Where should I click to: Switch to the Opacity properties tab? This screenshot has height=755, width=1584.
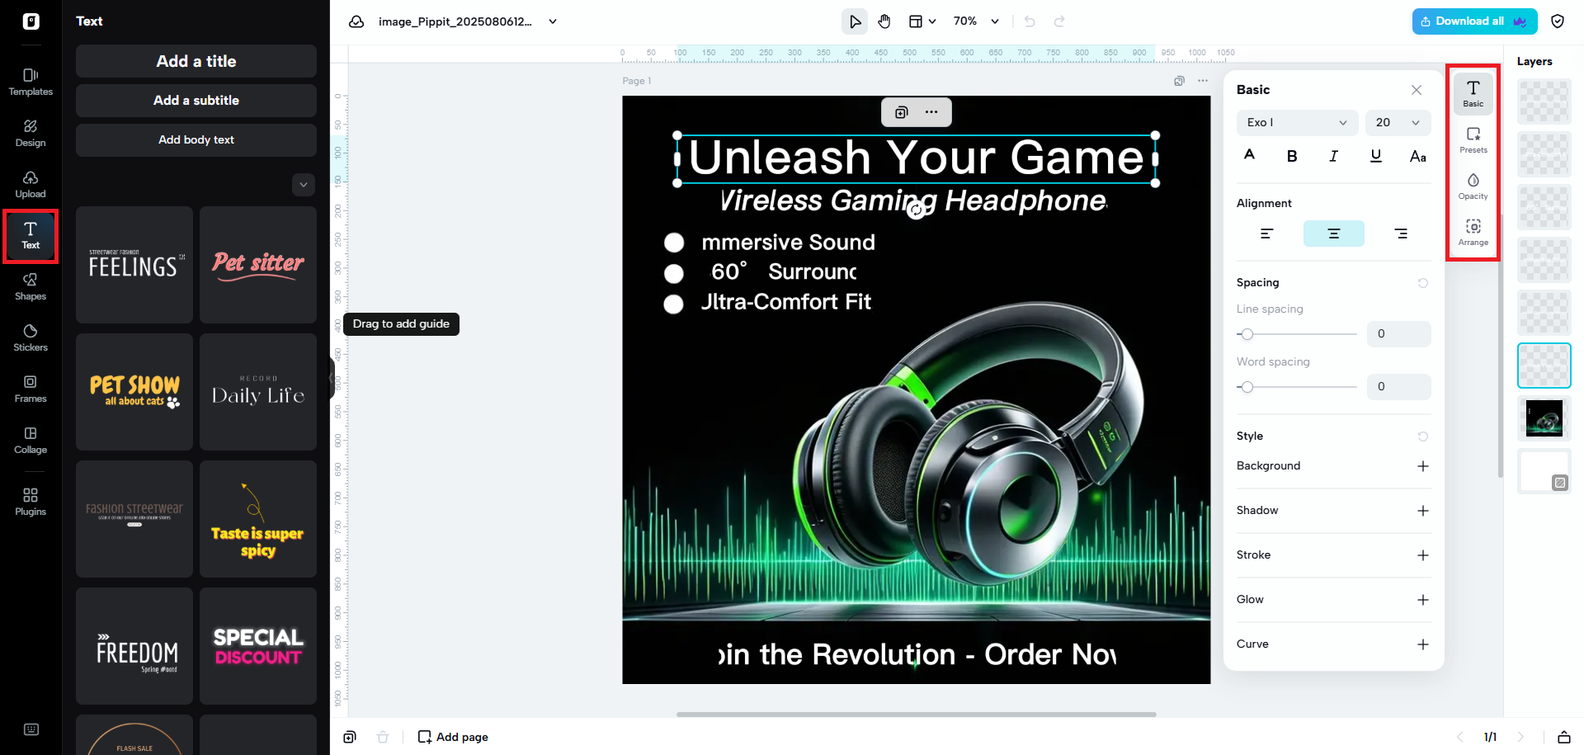[x=1473, y=186]
